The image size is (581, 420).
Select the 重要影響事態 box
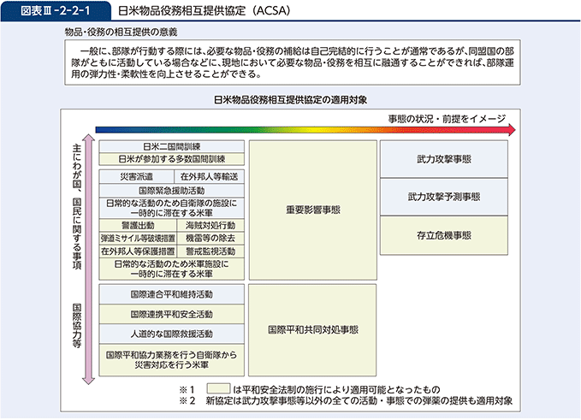pos(313,210)
